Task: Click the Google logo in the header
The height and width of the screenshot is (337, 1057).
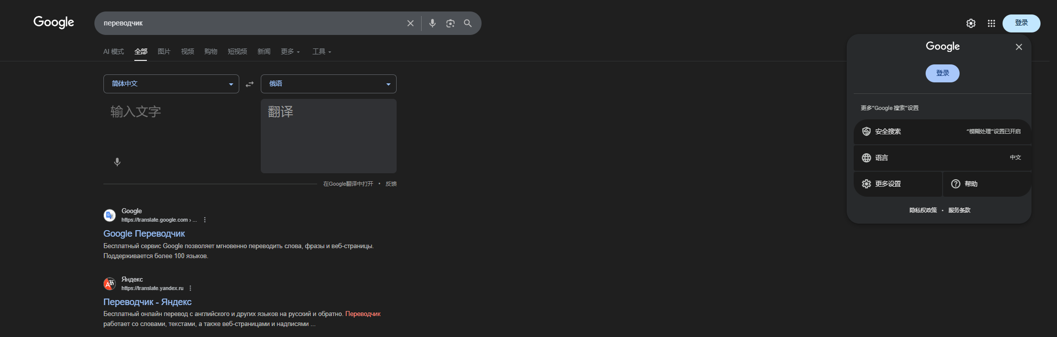Action: coord(53,22)
